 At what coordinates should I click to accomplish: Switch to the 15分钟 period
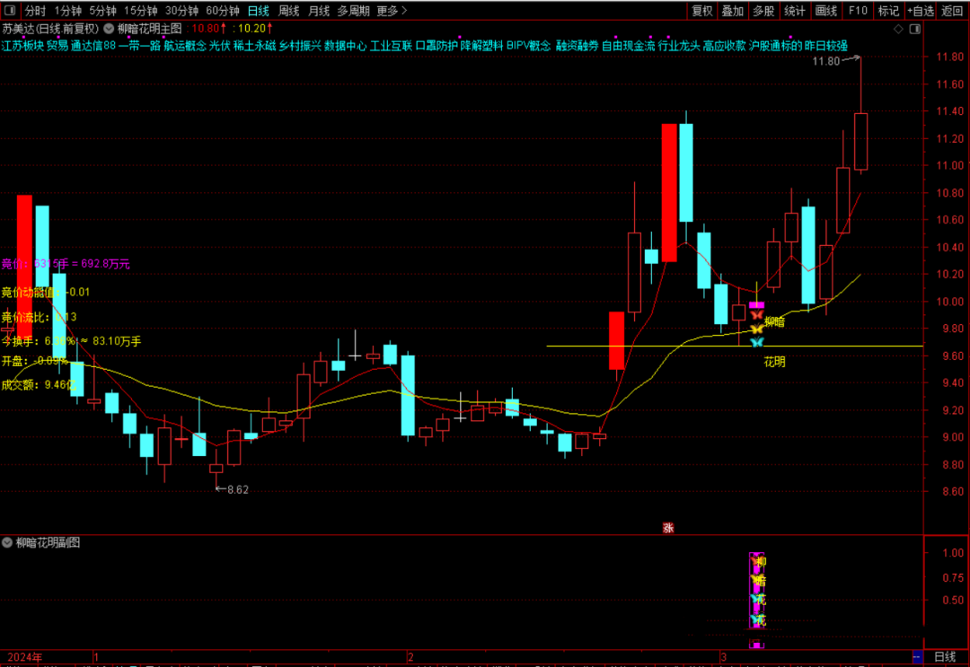pyautogui.click(x=140, y=11)
